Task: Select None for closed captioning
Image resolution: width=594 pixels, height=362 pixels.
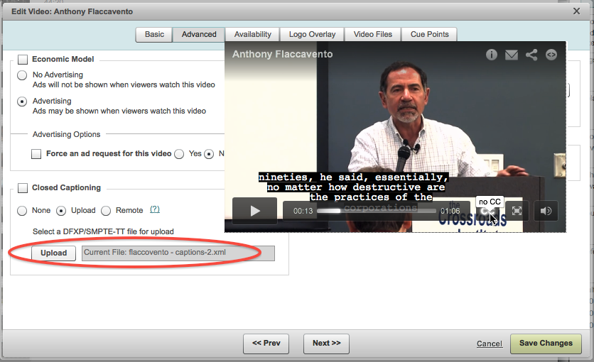Action: coord(22,211)
